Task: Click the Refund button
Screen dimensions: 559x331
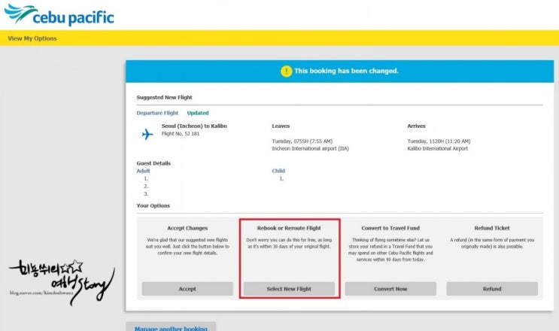Action: click(x=492, y=289)
